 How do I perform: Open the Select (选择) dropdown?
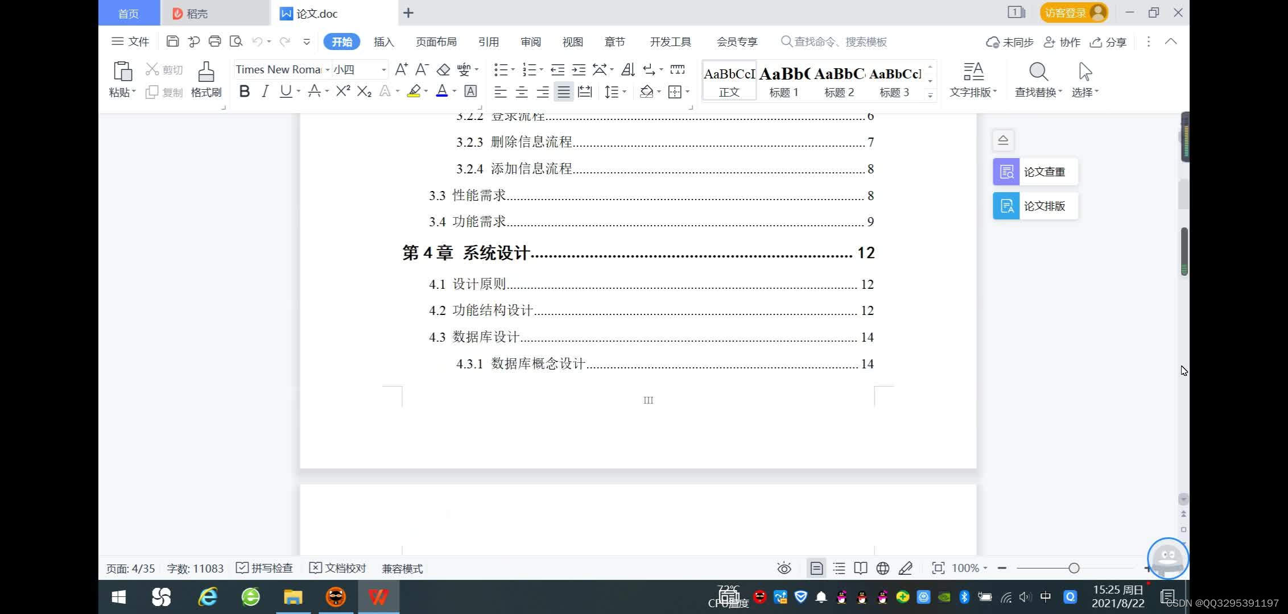pyautogui.click(x=1085, y=92)
